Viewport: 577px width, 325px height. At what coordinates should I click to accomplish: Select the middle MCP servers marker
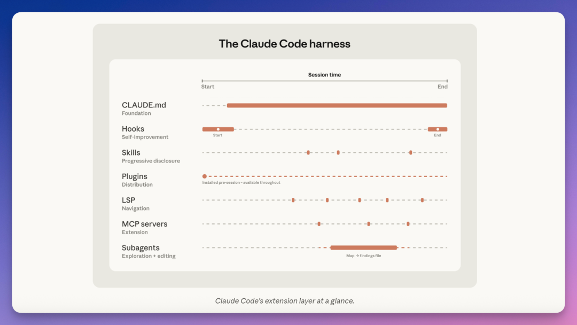[x=369, y=224]
